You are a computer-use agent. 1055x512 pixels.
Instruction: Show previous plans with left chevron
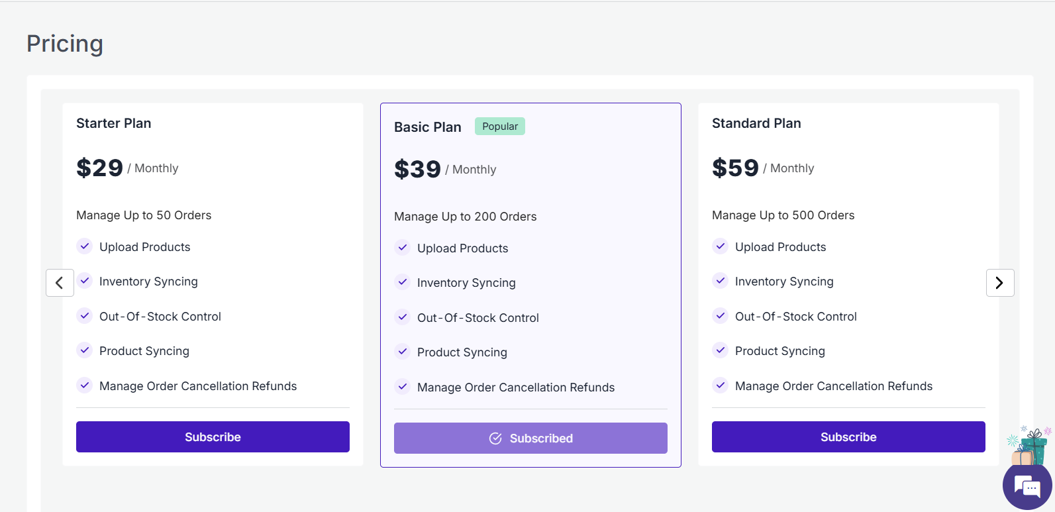[x=60, y=283]
